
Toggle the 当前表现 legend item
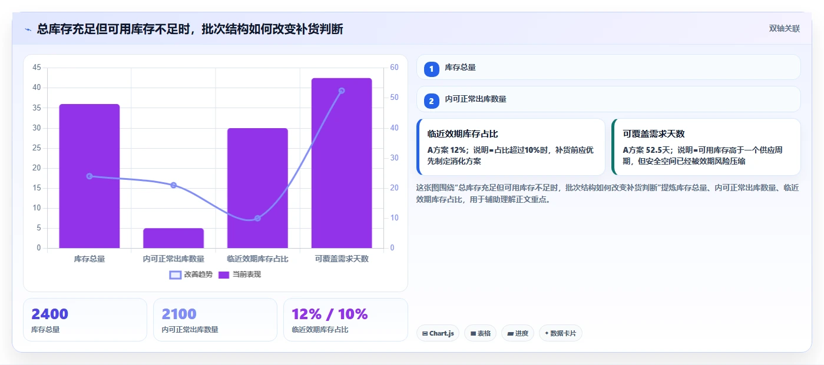240,274
